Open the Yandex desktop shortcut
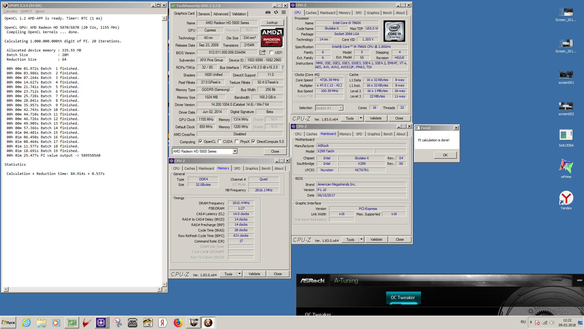The height and width of the screenshot is (329, 584). (x=566, y=200)
